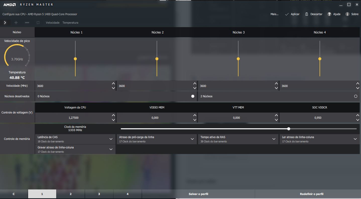Decrease Núcleo 1 speed with down arrow
The width and height of the screenshot is (361, 199).
[113, 88]
